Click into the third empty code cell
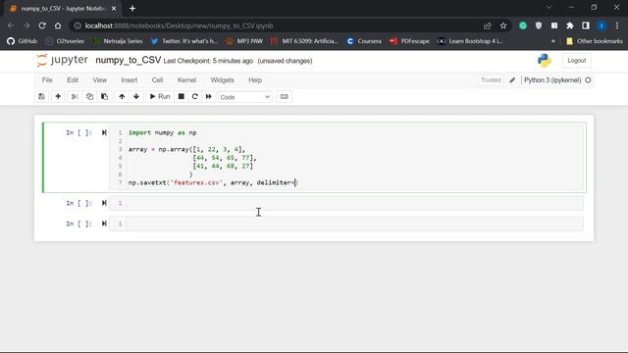Viewport: 628px width, 353px height. coord(354,224)
